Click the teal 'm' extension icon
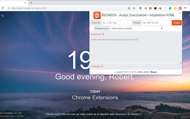The width and height of the screenshot is (190, 119). [x=170, y=8]
